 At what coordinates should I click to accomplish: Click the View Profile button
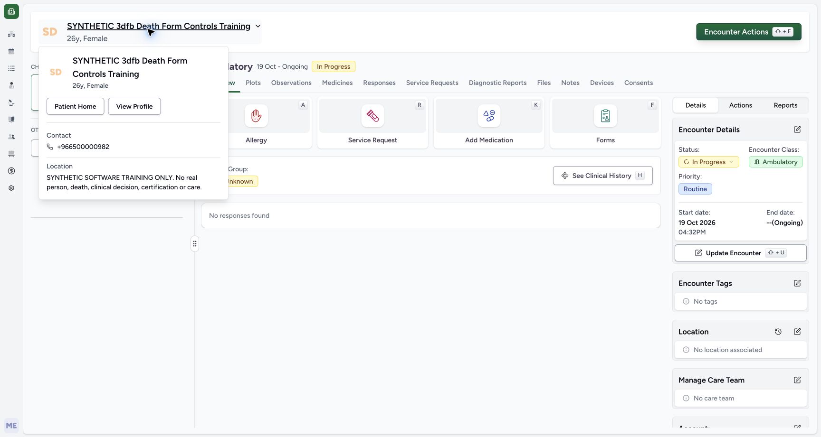[x=134, y=106]
